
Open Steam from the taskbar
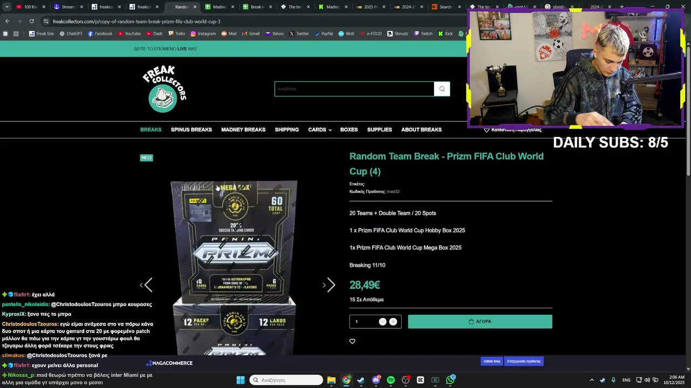361,380
